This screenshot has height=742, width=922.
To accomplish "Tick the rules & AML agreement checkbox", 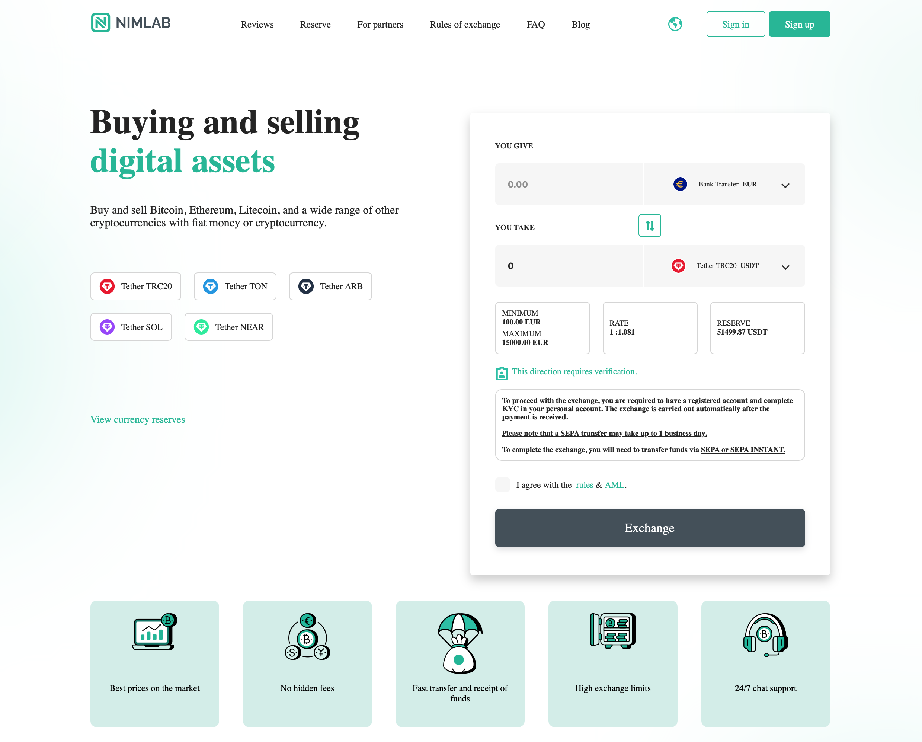I will point(502,484).
